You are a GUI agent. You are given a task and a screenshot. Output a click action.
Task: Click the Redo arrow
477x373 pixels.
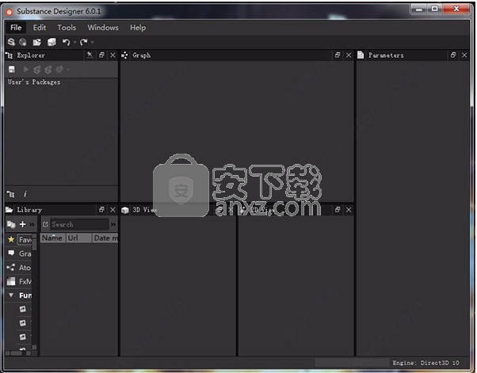tap(83, 42)
